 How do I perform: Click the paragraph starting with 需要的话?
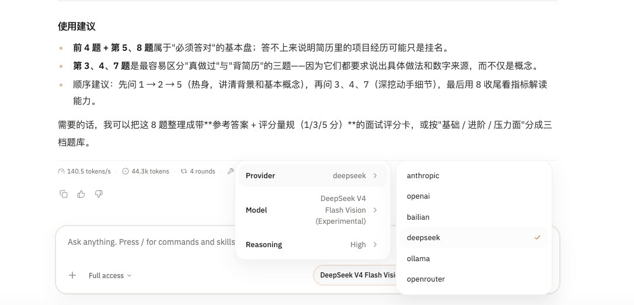[x=305, y=133]
